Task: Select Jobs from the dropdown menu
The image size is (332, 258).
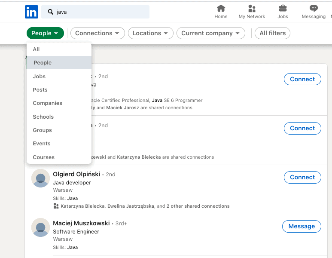Action: 39,76
